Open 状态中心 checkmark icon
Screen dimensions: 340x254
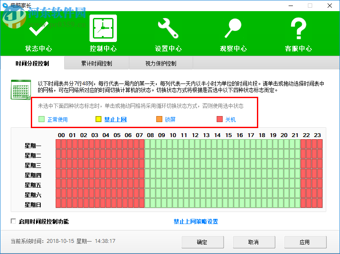pyautogui.click(x=39, y=29)
